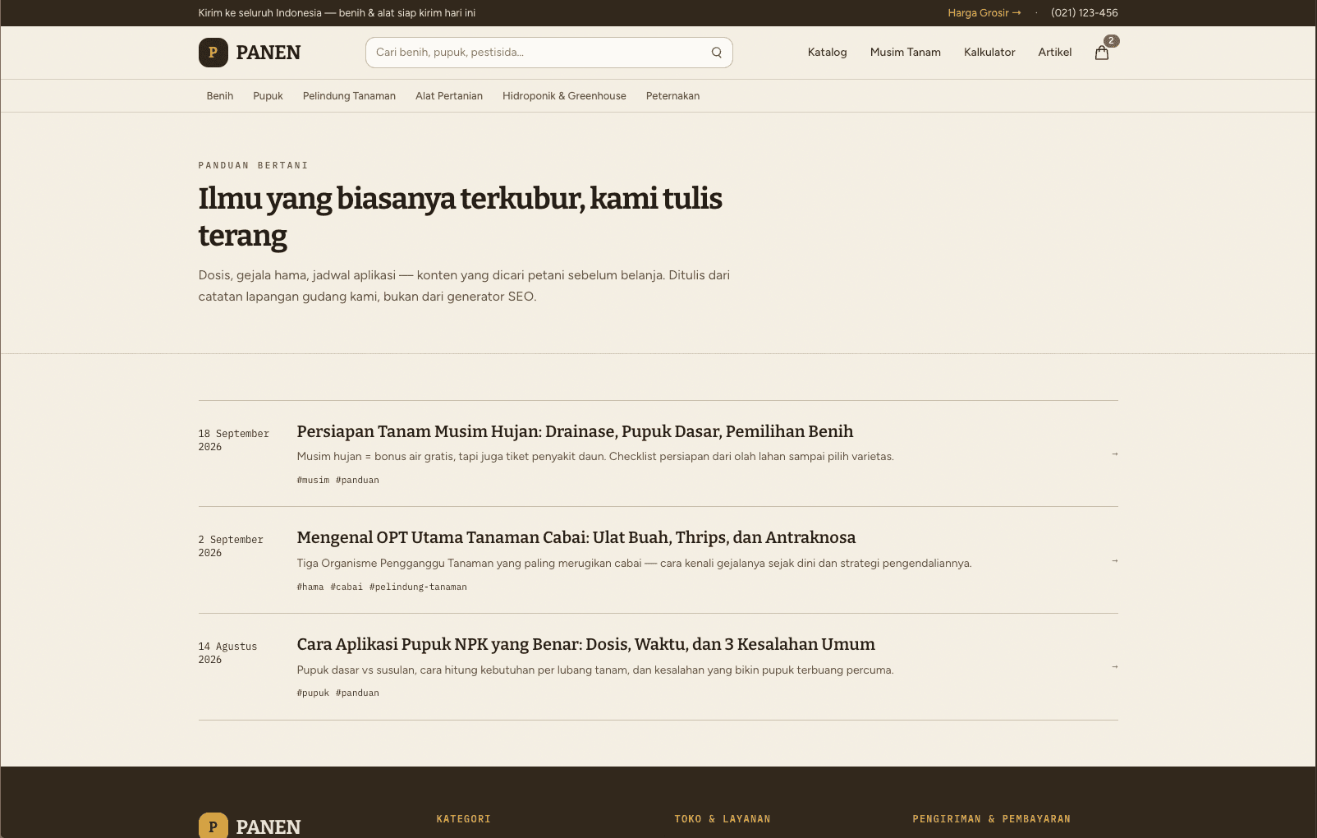Select Artikel in top navigation

(1054, 53)
